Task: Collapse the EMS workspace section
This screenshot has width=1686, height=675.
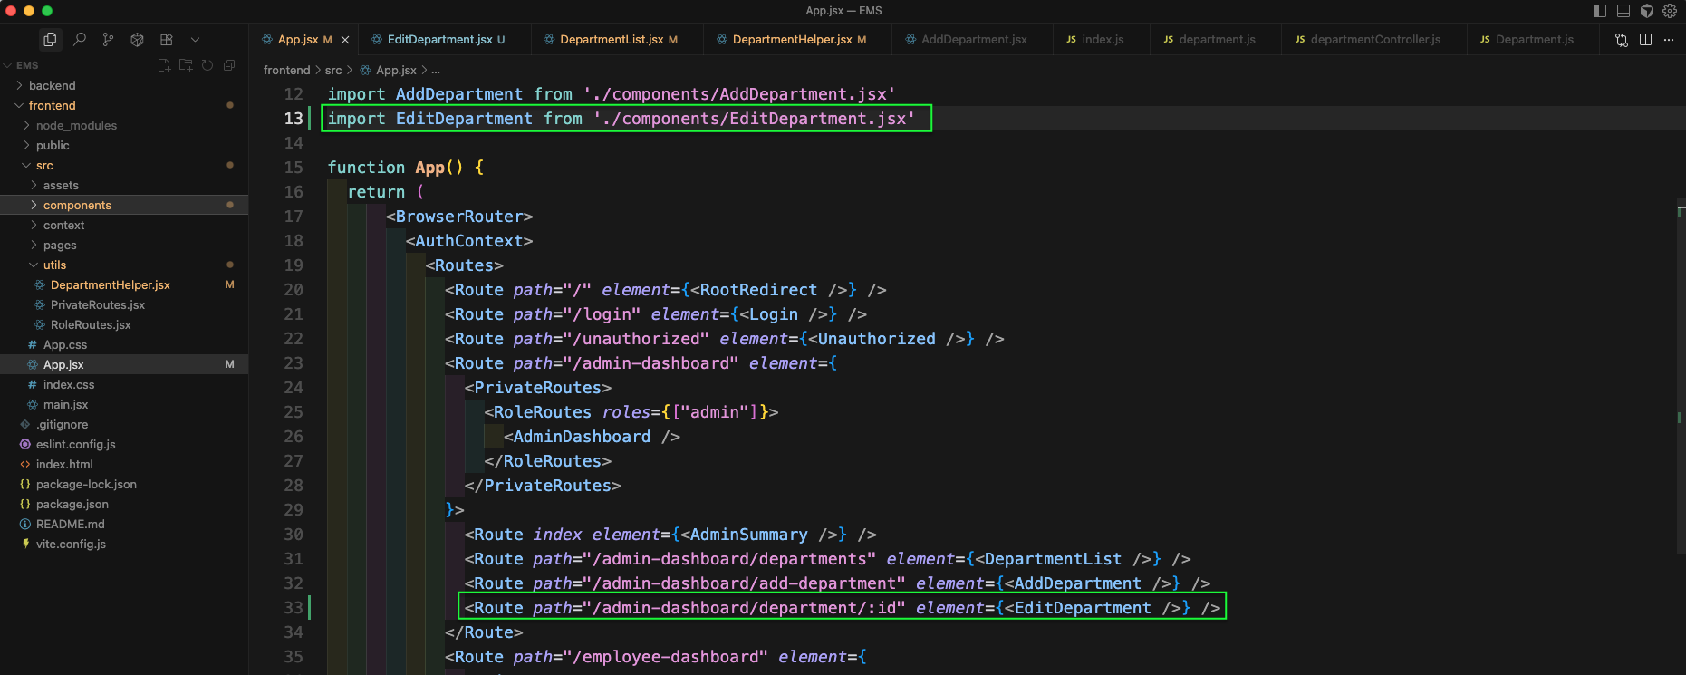Action: (x=124, y=65)
